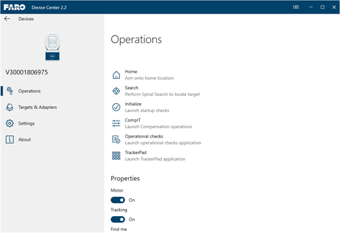
Task: Click the FARO logo in title bar
Action: click(14, 7)
